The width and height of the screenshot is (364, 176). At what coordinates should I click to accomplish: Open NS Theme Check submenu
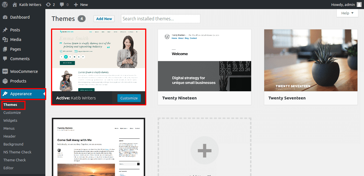click(17, 152)
